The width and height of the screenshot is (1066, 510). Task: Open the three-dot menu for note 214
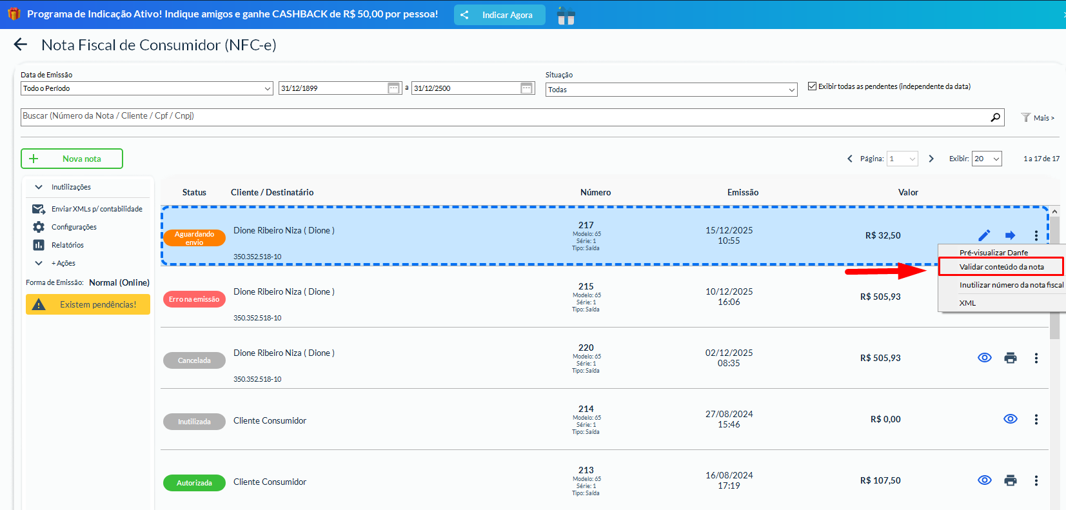click(x=1036, y=419)
